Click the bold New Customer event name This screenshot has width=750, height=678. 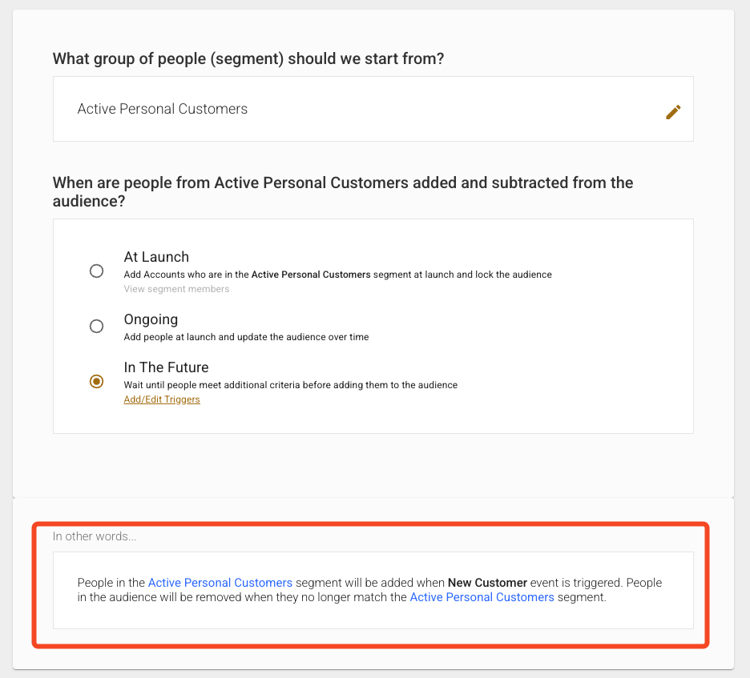[x=487, y=583]
